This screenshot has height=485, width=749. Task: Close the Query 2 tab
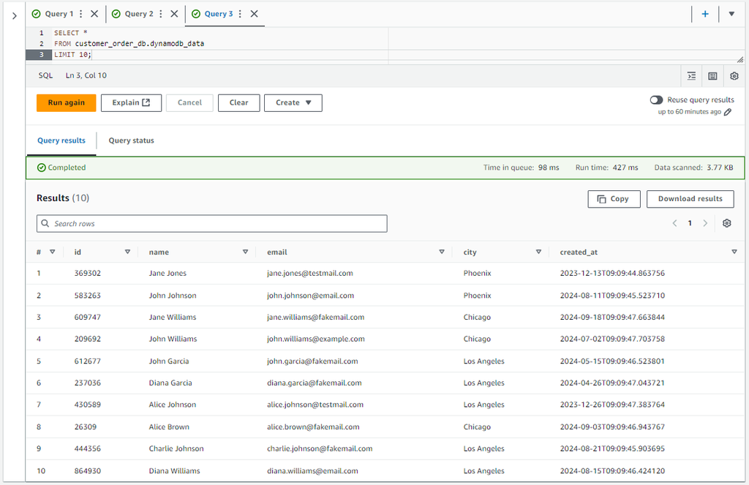pos(173,14)
